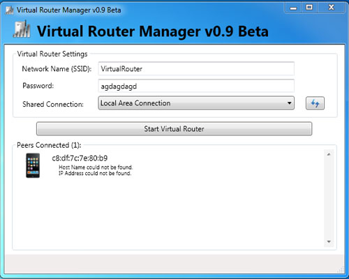Select the peer MAC address c8:df:7c:7e:80:b9
This screenshot has width=349, height=279.
tap(80, 158)
